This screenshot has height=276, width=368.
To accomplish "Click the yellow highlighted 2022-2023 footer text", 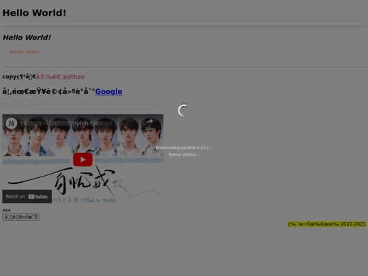I will click(326, 224).
